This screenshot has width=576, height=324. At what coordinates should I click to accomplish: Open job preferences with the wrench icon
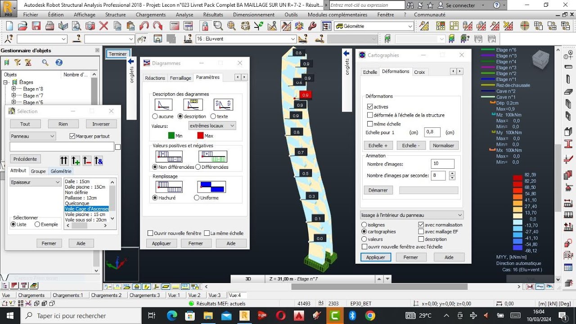[312, 26]
